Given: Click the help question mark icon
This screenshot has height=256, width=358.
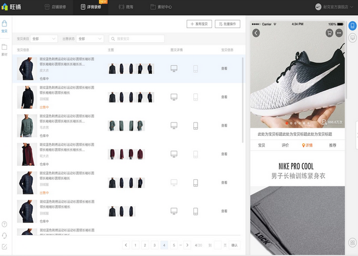Looking at the screenshot, I should (x=5, y=224).
